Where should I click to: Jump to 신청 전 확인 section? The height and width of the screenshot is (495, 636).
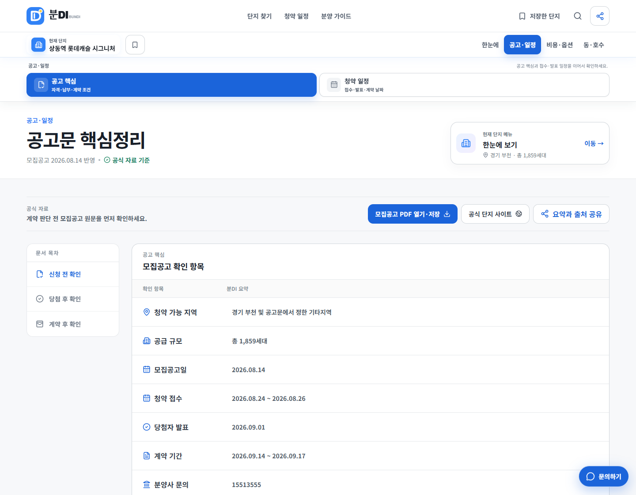tap(73, 274)
